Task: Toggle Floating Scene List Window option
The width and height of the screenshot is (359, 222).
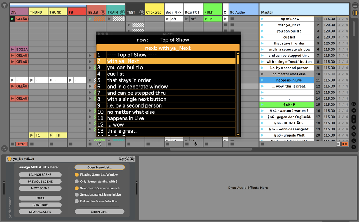Action: [x=77, y=174]
